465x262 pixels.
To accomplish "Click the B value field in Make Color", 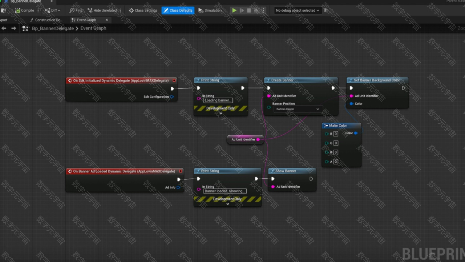I will pos(336,134).
